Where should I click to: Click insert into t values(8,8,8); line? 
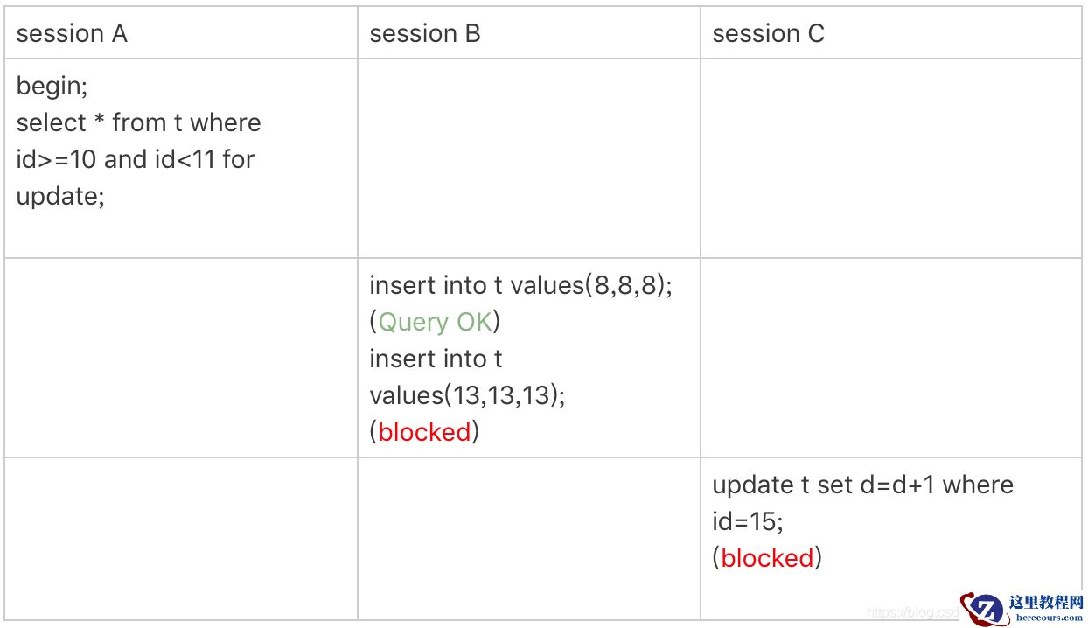coord(520,285)
